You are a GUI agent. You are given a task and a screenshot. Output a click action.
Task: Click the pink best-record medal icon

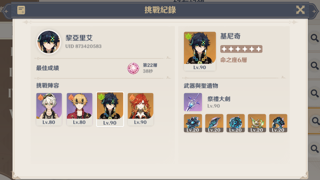pos(133,68)
